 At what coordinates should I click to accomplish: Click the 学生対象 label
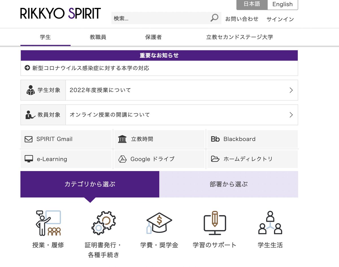49,90
